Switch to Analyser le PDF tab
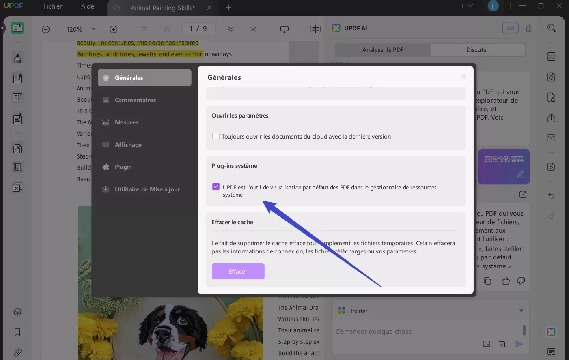Screen dimensions: 569x360 pos(383,50)
